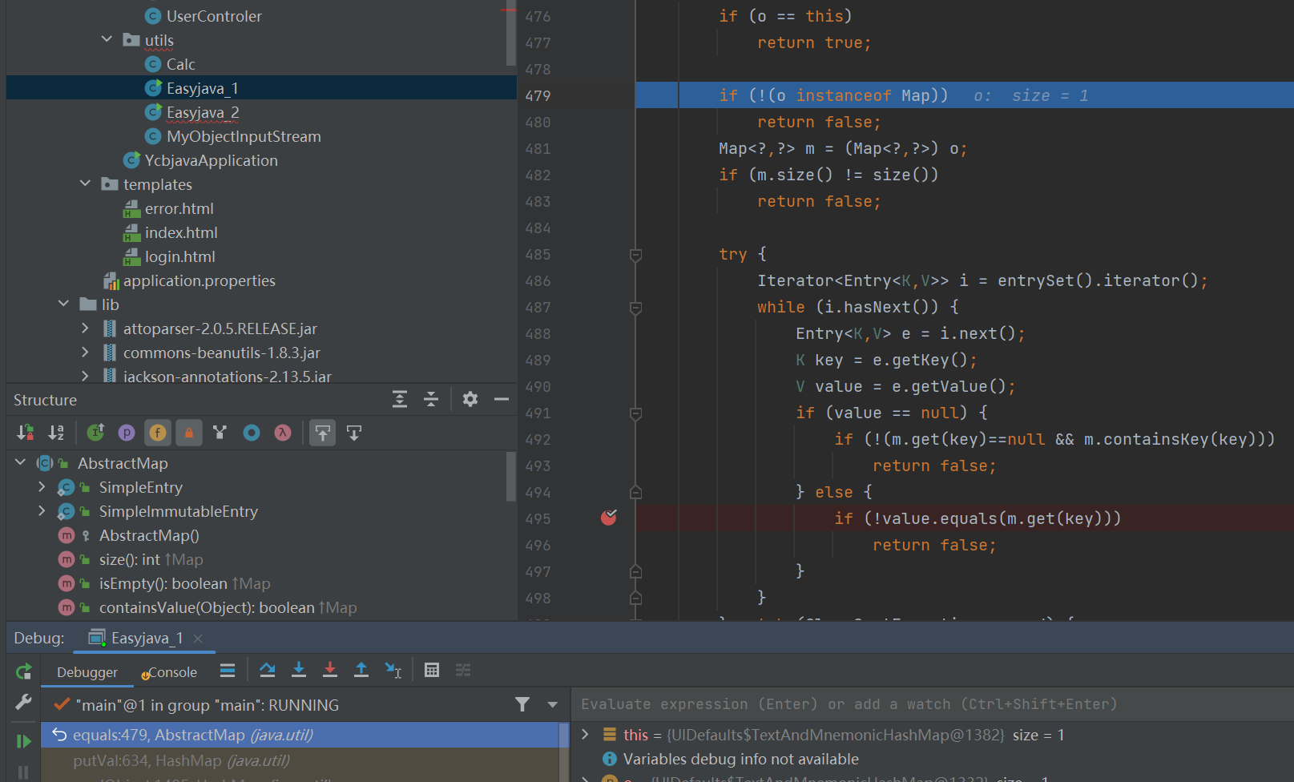The height and width of the screenshot is (782, 1294).
Task: Toggle Show Fields filter
Action: coord(158,433)
